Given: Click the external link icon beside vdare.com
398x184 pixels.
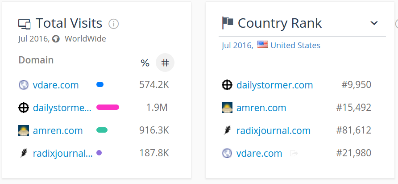Looking at the screenshot, I should click(294, 154).
